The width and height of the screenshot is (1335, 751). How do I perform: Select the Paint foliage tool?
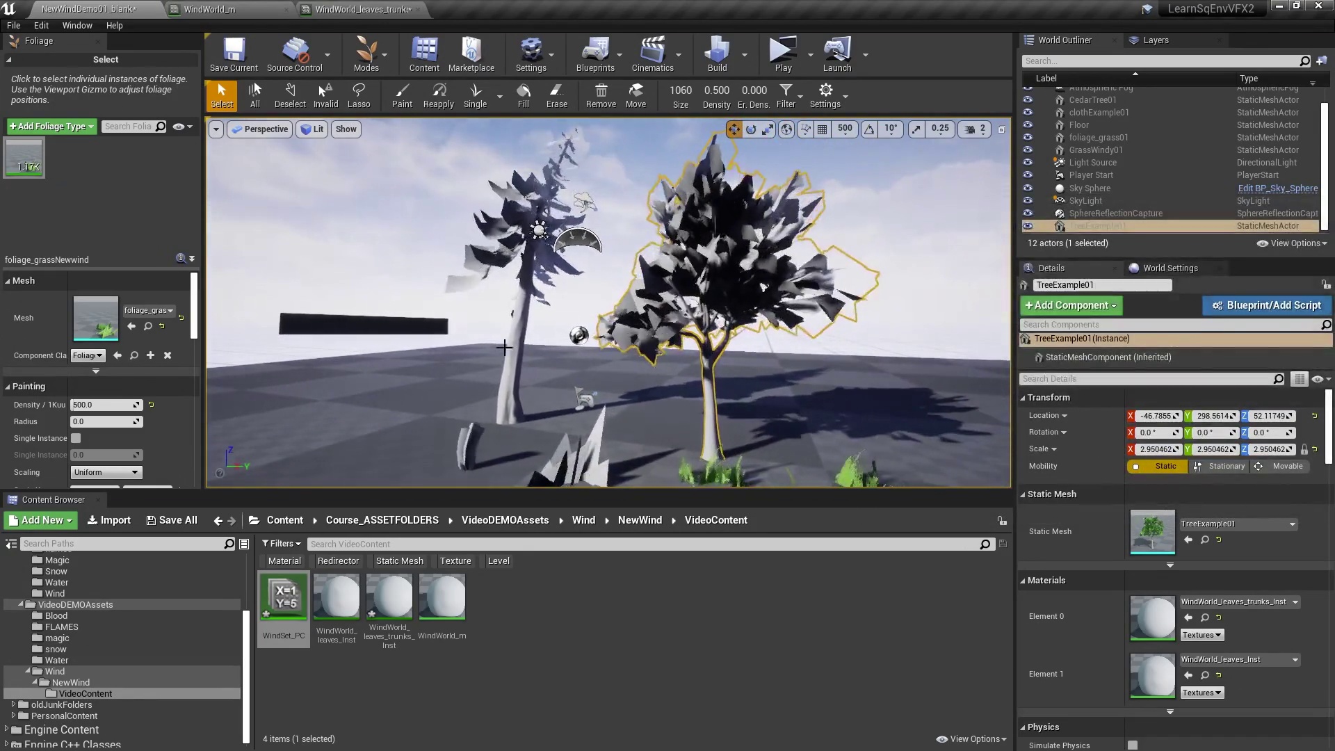click(x=400, y=95)
